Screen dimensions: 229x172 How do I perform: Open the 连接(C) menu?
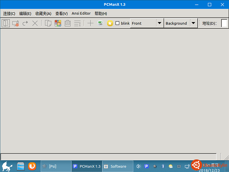(9, 14)
